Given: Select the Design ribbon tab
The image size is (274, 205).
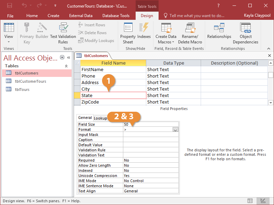Looking at the screenshot, I should 147,16.
